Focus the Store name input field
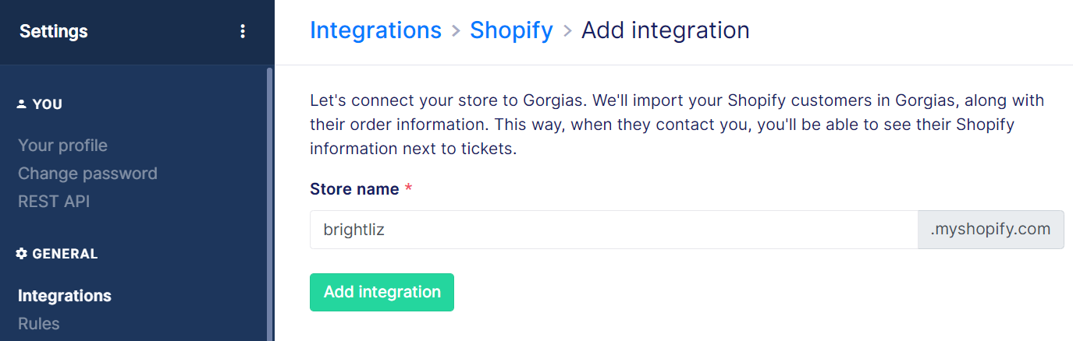 tap(614, 230)
